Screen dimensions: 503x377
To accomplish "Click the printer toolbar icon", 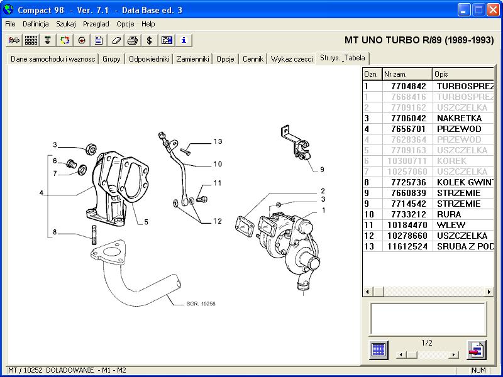I will tap(133, 40).
